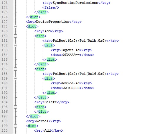Collapse the fold marker at line 195
Screen dimensions: 168x134
pyautogui.click(x=15, y=107)
